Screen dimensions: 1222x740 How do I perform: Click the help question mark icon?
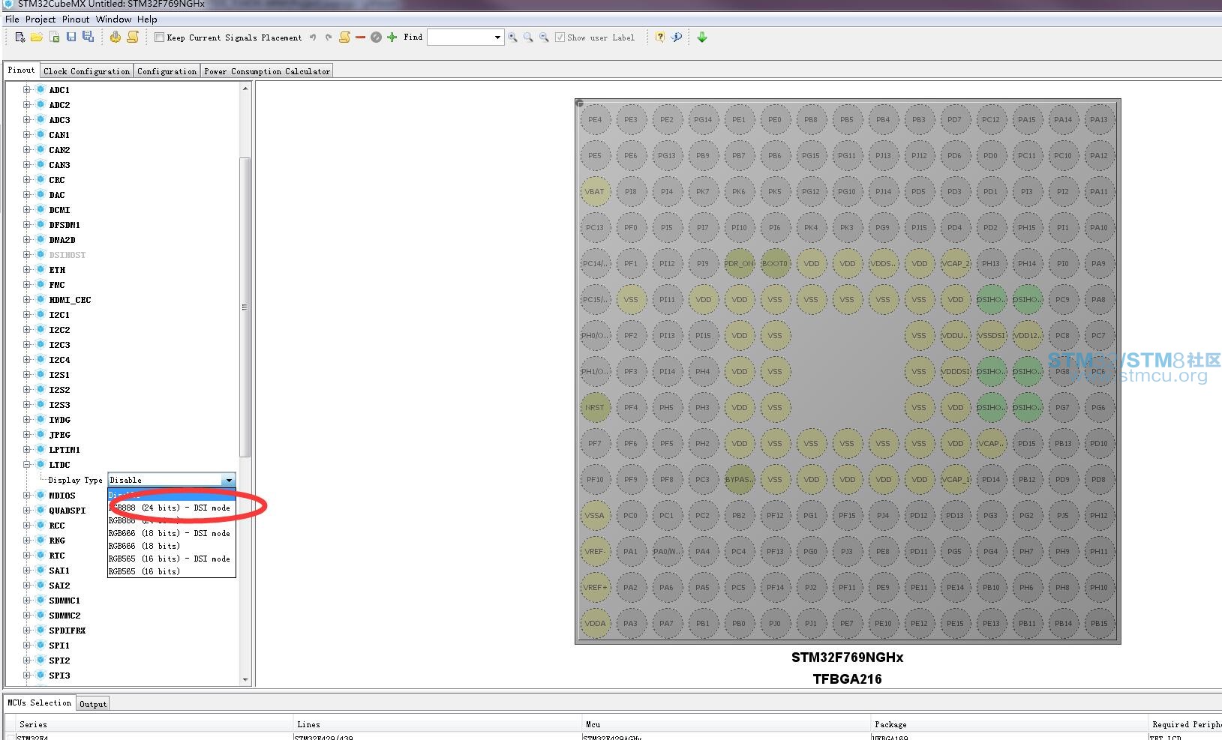click(x=659, y=37)
